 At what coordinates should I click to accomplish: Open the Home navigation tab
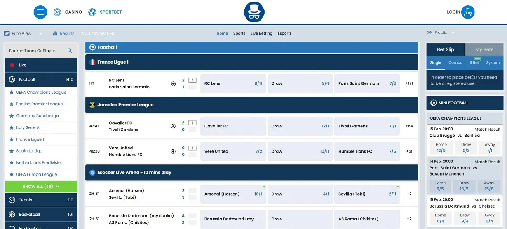point(222,34)
